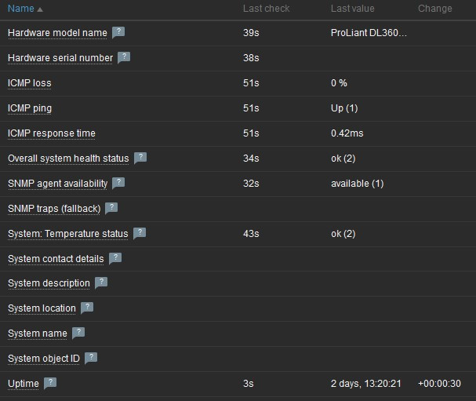Click the truncated ProLiant DL360 last value
Screen dimensions: 476x401
(x=369, y=33)
